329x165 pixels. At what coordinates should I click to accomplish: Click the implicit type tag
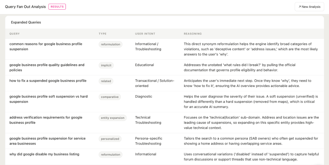106,65
